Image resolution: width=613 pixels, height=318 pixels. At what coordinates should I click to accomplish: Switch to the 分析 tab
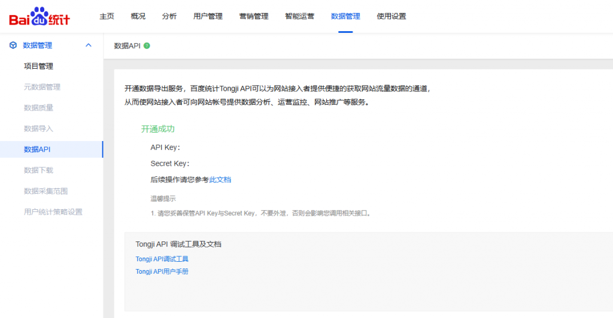tap(169, 16)
